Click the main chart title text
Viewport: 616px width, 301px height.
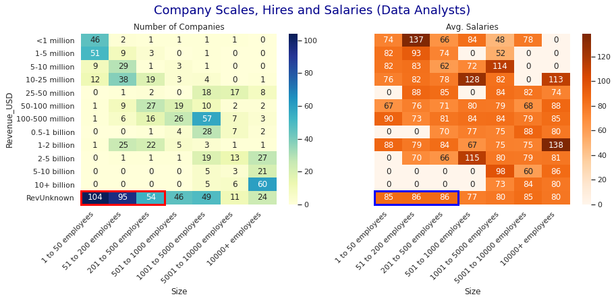click(312, 11)
